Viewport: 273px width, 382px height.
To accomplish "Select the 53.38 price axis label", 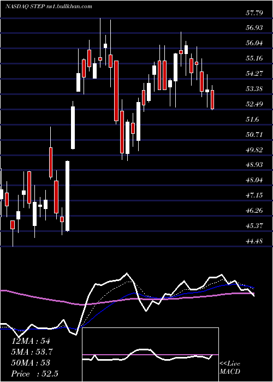I will tap(254, 88).
